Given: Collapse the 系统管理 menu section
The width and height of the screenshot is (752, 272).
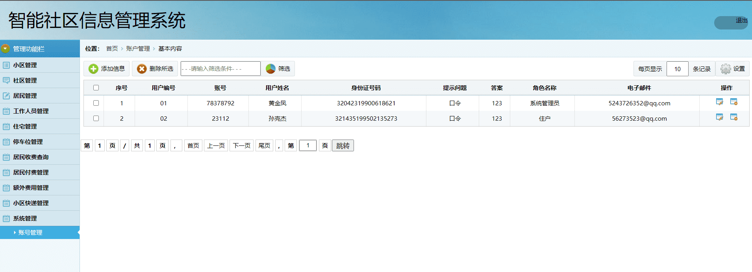Looking at the screenshot, I should 40,219.
